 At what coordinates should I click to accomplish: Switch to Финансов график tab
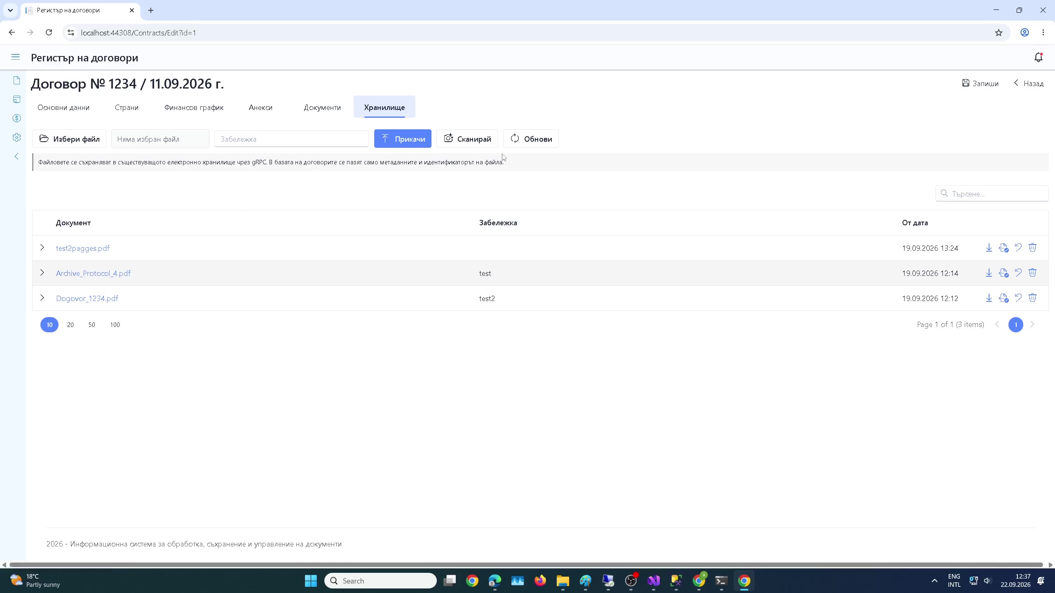(x=194, y=107)
